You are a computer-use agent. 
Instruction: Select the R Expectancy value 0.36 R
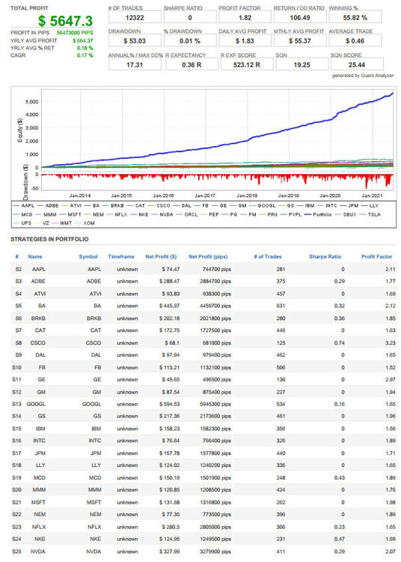(192, 65)
